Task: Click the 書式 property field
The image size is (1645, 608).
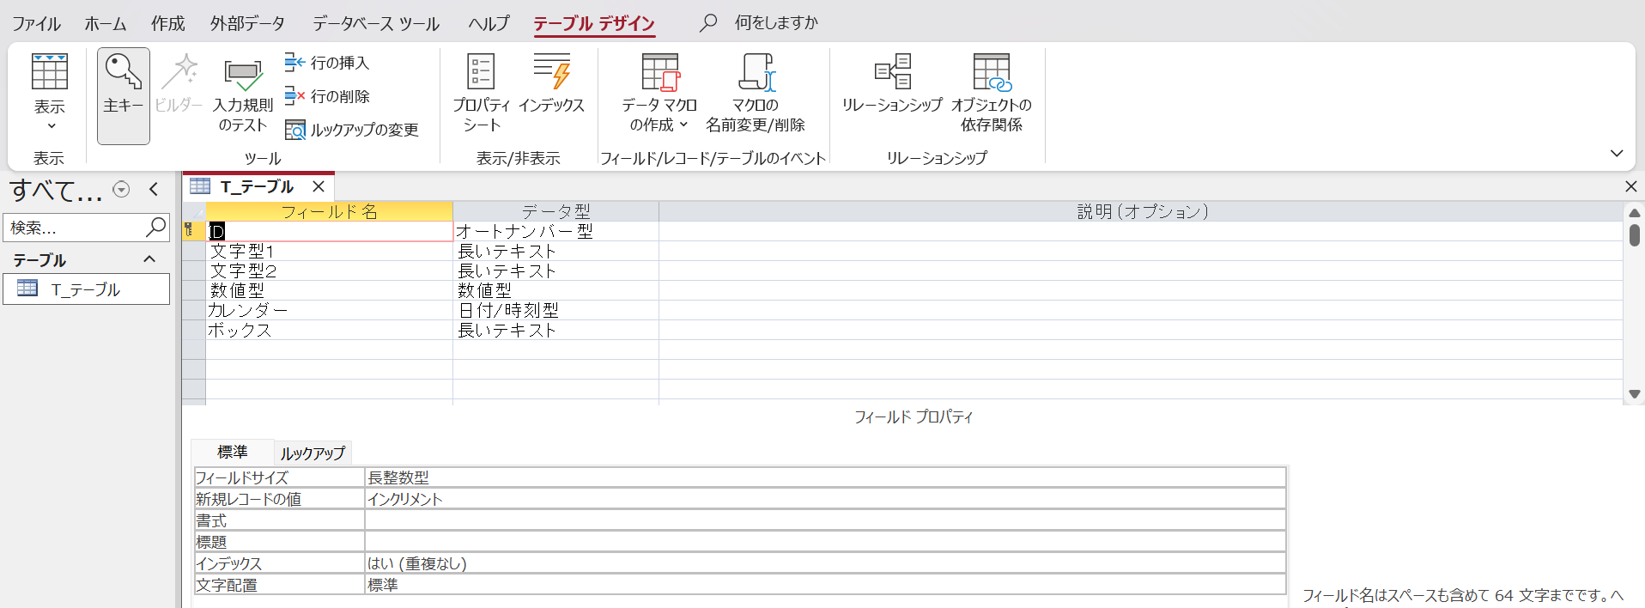Action: click(825, 520)
